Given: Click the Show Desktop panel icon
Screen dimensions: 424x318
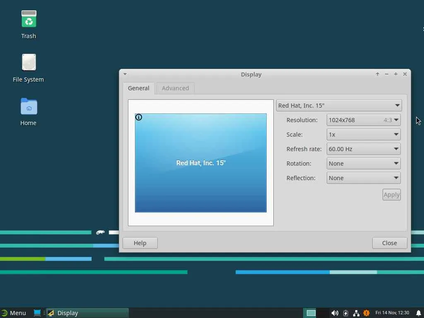Looking at the screenshot, I should 37,313.
